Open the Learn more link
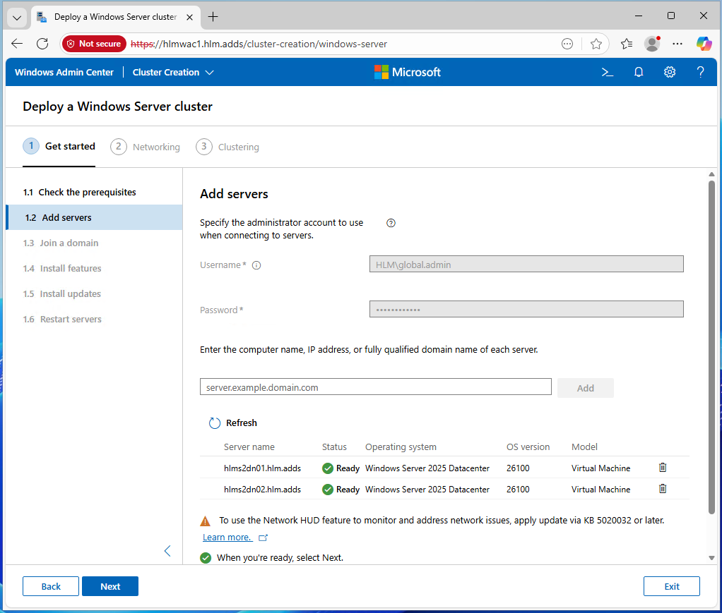722x613 pixels. coord(227,538)
